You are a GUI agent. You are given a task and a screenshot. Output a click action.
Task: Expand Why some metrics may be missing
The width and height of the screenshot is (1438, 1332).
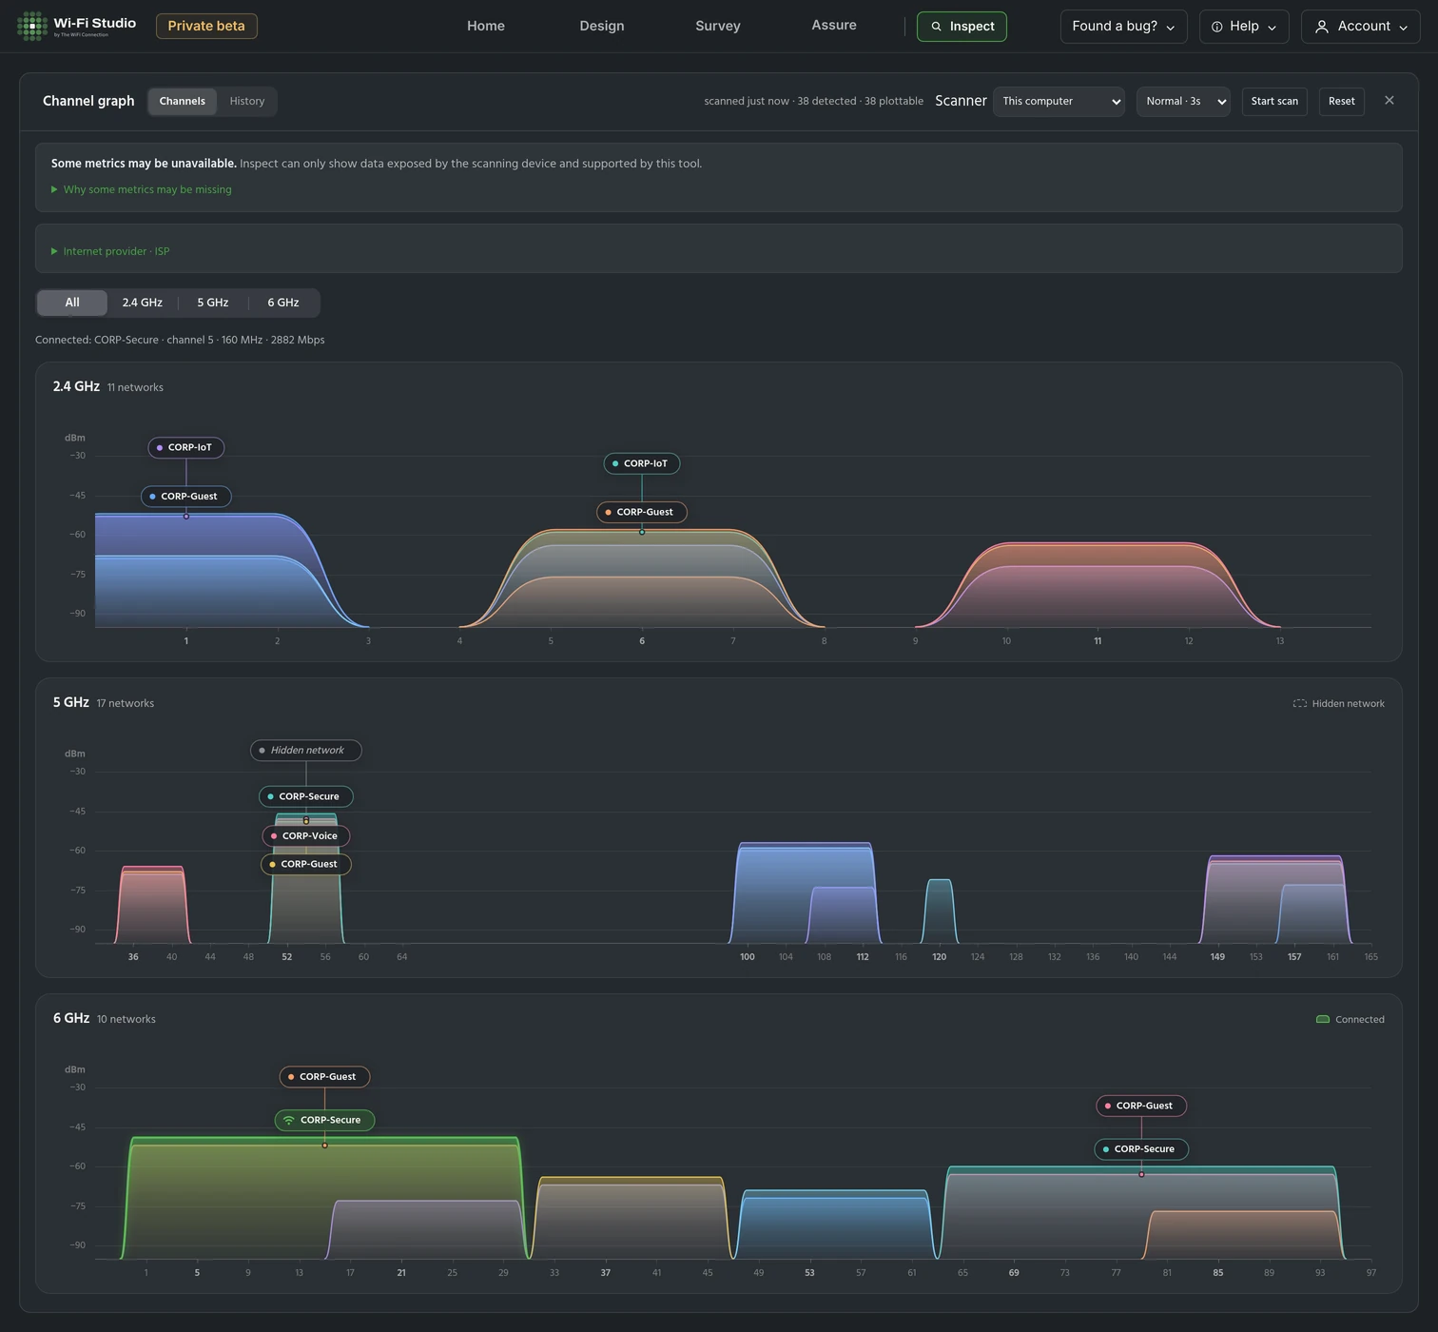click(141, 189)
